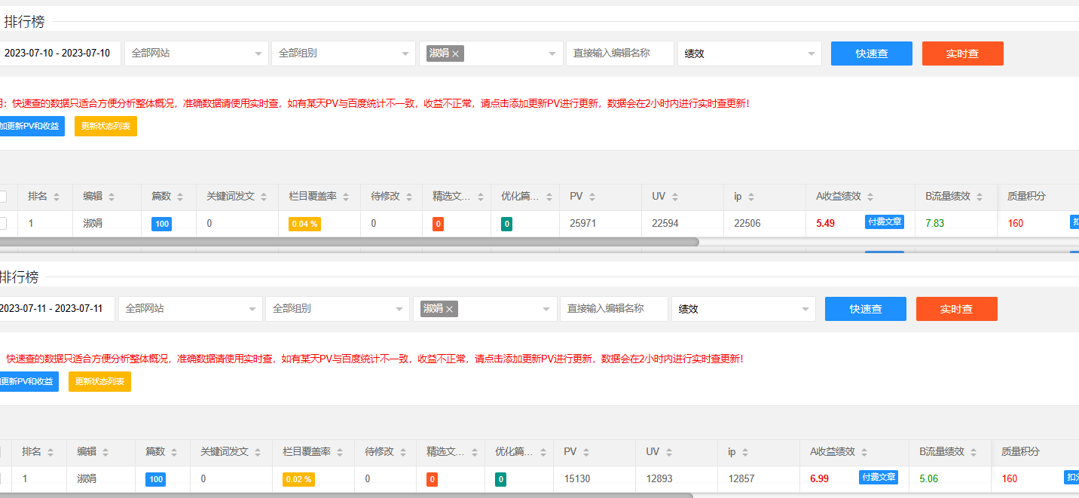
Task: Check the select-all box in upper table header
Action: [3, 197]
